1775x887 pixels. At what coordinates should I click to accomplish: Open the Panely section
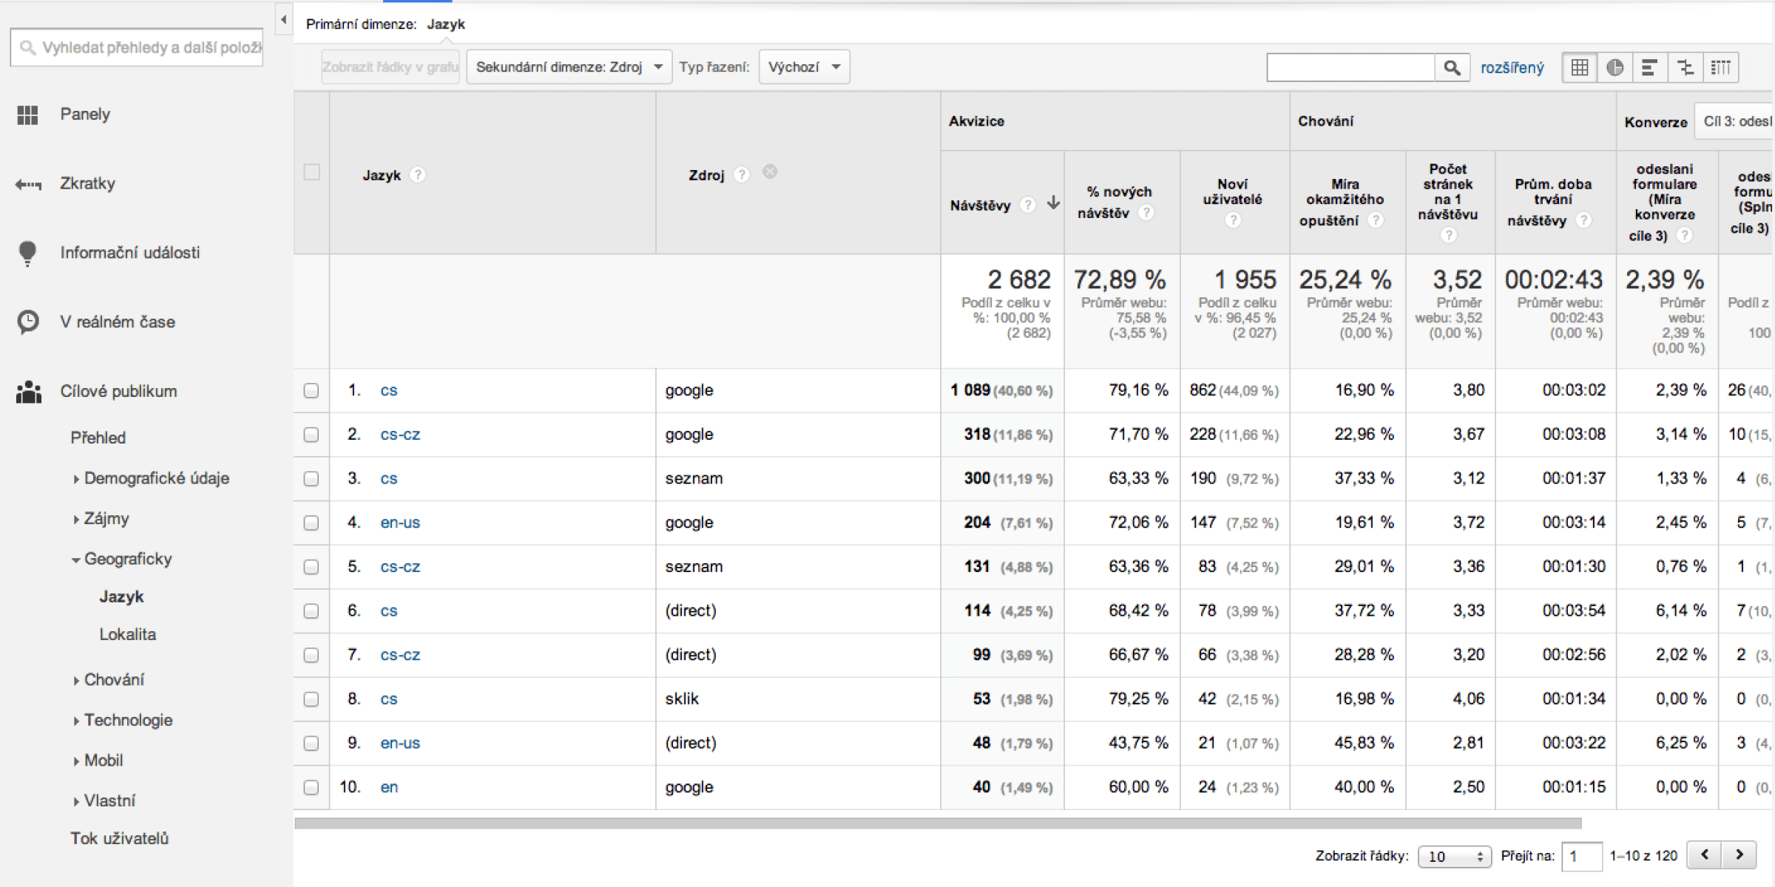(x=84, y=114)
